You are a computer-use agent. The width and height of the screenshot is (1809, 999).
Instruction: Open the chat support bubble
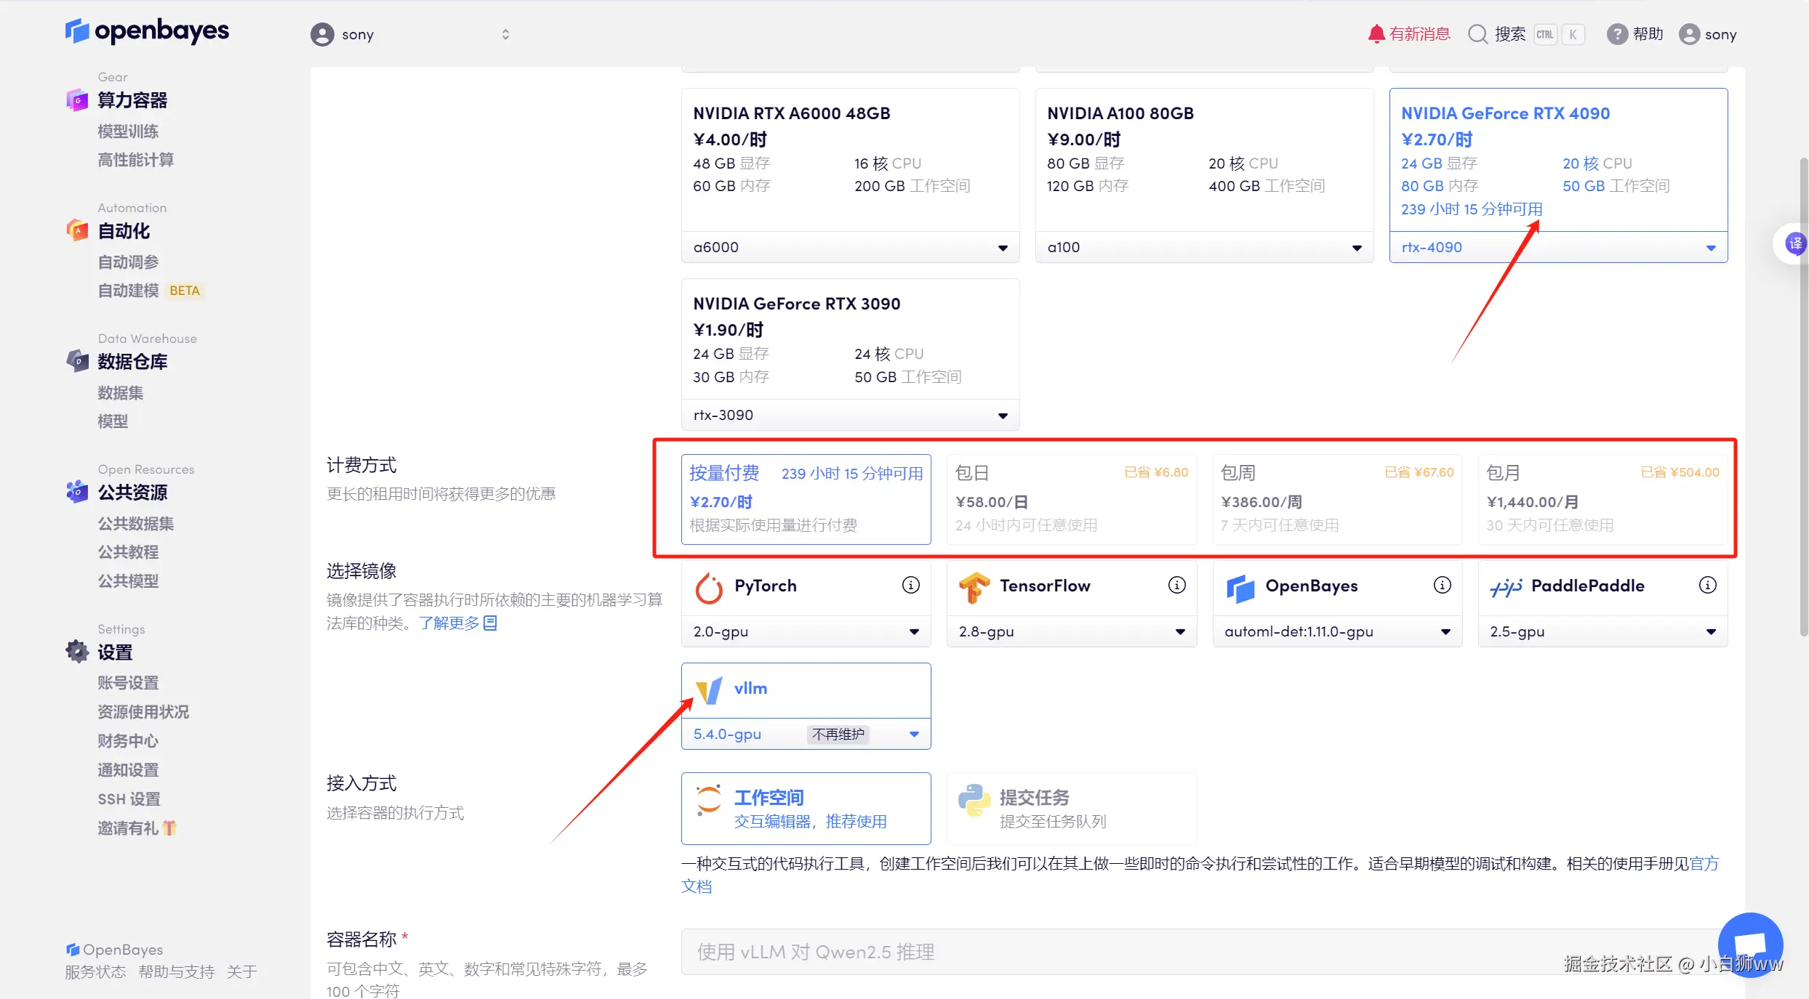[x=1750, y=945]
